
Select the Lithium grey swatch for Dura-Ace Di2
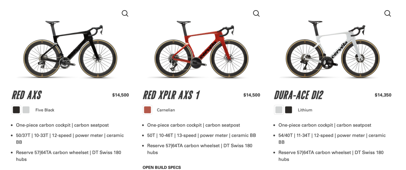pyautogui.click(x=279, y=110)
